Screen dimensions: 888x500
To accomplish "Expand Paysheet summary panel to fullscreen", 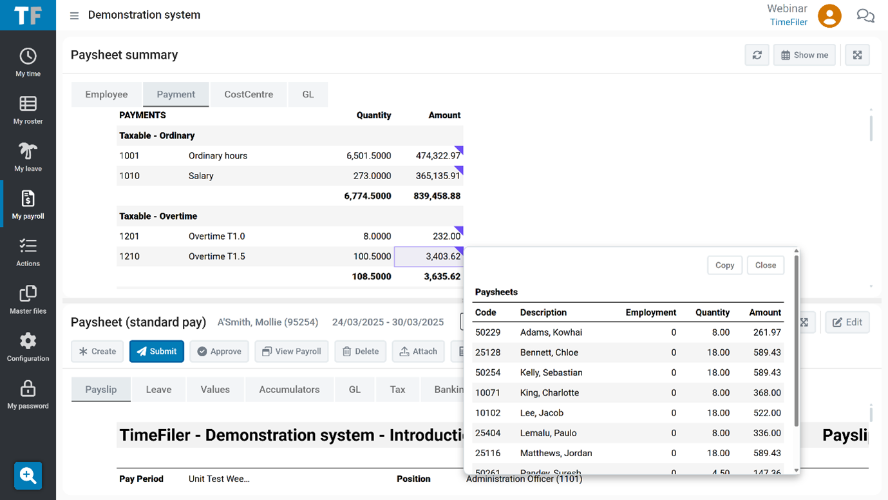I will [x=857, y=55].
